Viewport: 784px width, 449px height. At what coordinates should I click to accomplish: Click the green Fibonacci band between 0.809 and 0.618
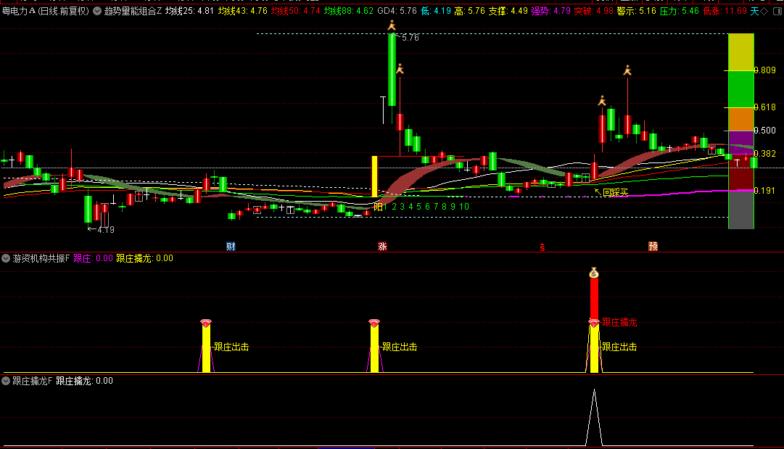click(x=741, y=89)
